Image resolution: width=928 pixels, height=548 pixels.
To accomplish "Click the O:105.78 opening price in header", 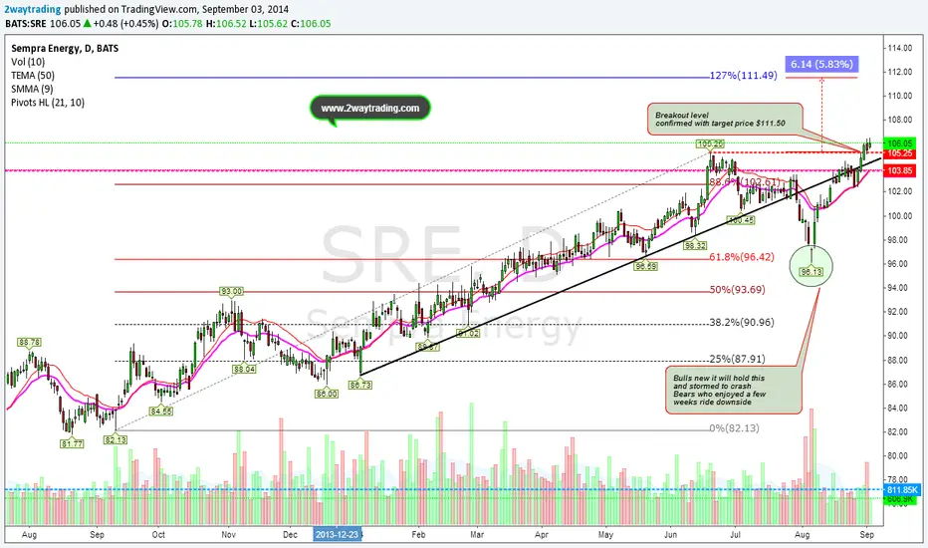I will (182, 24).
